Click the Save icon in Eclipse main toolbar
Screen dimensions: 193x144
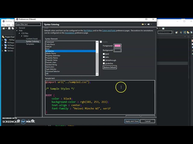click(x=9, y=28)
